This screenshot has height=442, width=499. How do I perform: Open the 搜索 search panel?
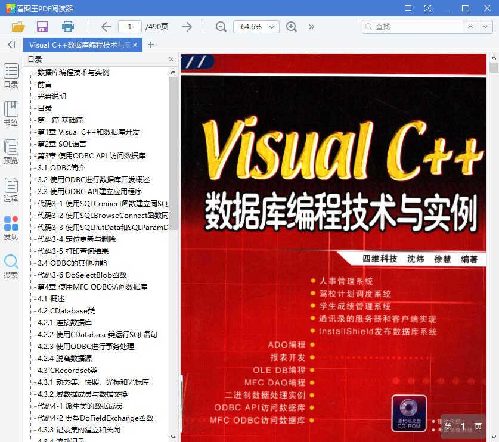point(11,266)
